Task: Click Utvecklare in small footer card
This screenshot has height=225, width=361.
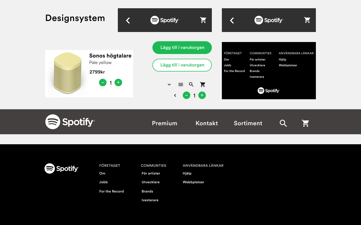Action: coord(257,65)
